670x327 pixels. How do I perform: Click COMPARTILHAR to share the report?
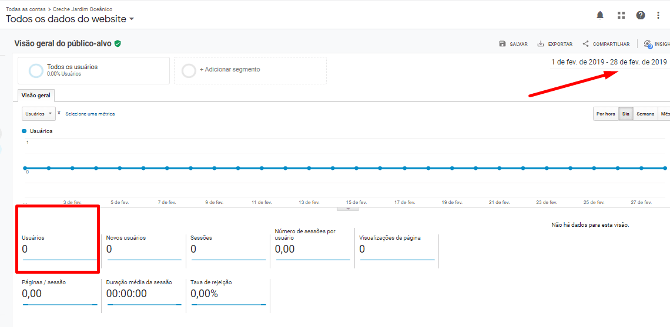tap(606, 44)
